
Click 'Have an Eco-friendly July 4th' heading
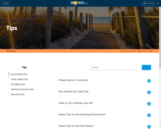pyautogui.click(x=76, y=103)
